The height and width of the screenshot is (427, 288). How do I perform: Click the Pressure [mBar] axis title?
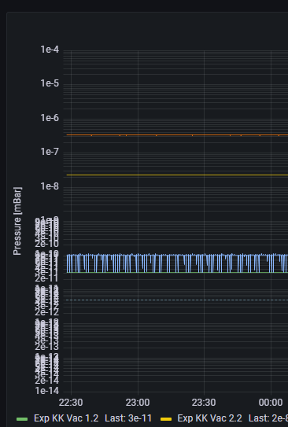click(x=17, y=221)
